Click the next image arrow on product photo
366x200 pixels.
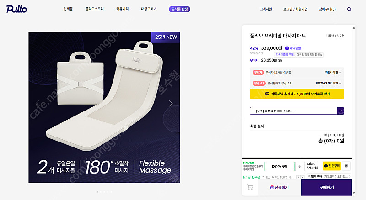click(171, 104)
